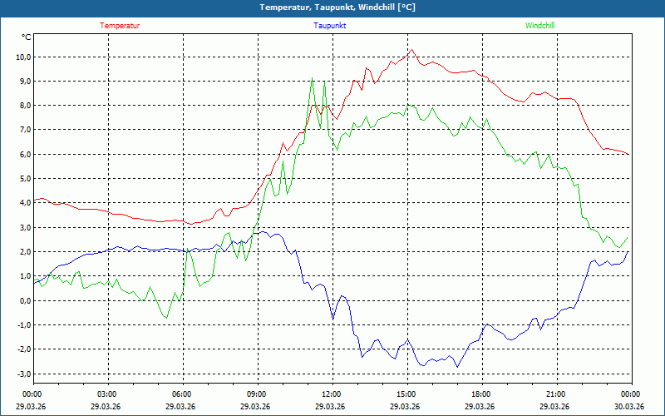
Task: Click the 18:00 time axis label
Action: coord(482,394)
